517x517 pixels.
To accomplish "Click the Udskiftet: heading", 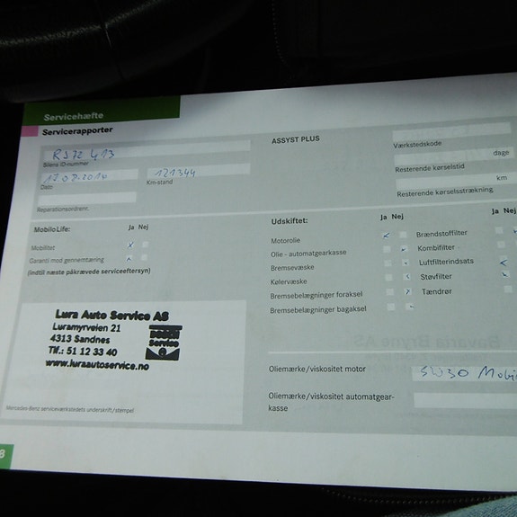I will click(x=290, y=221).
